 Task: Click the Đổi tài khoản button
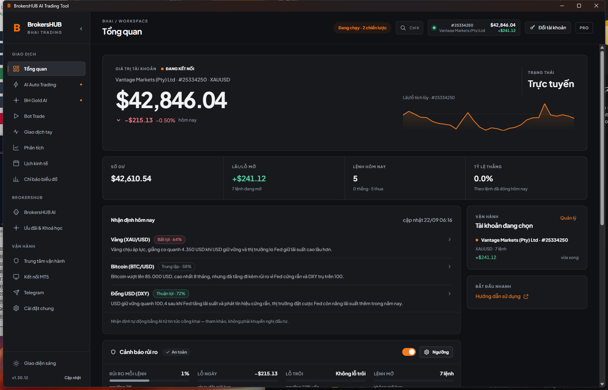548,28
